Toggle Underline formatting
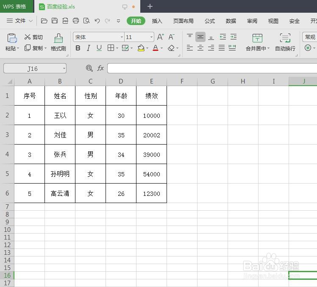The height and width of the screenshot is (287, 317). (x=99, y=48)
